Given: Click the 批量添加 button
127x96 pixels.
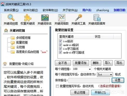Looking at the screenshot, I should point(81,63).
